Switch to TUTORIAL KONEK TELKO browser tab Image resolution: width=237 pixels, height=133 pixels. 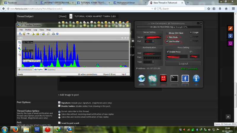click(x=93, y=3)
